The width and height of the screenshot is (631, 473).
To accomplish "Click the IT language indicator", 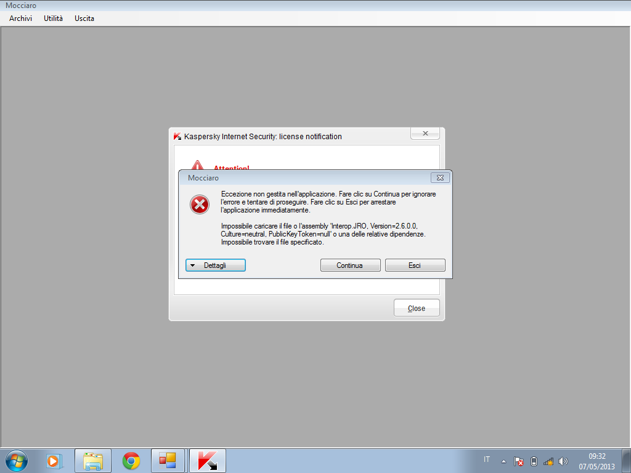I will 487,459.
